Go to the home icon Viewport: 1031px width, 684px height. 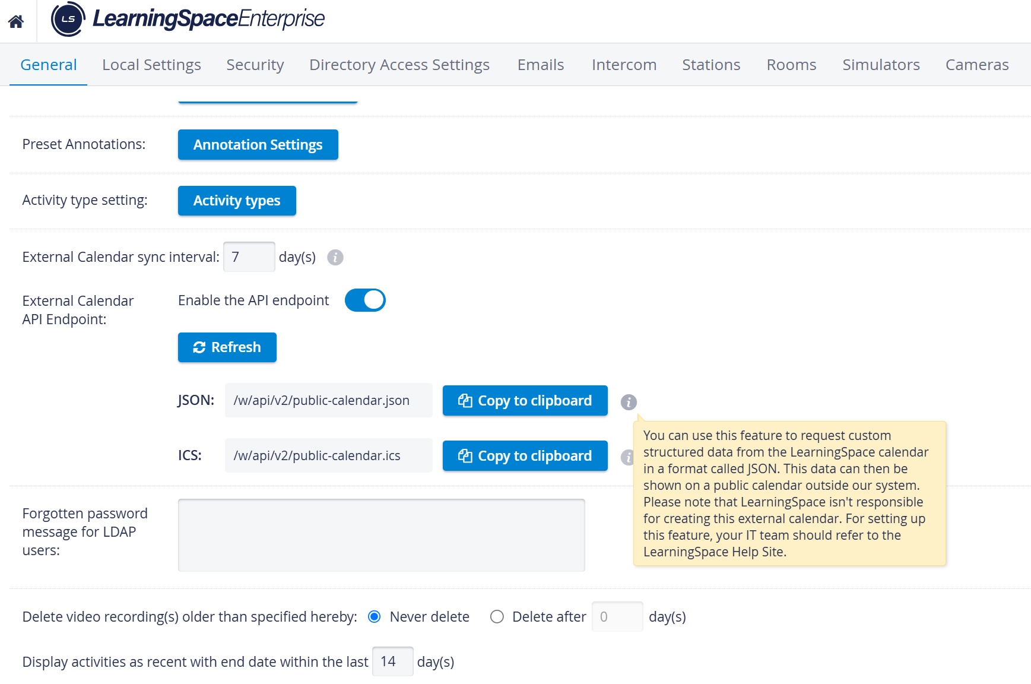[x=16, y=21]
